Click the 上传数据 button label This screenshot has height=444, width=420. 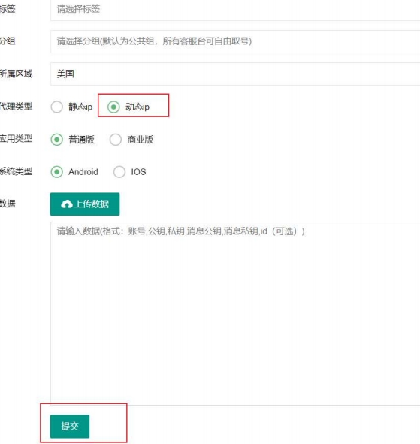click(92, 204)
